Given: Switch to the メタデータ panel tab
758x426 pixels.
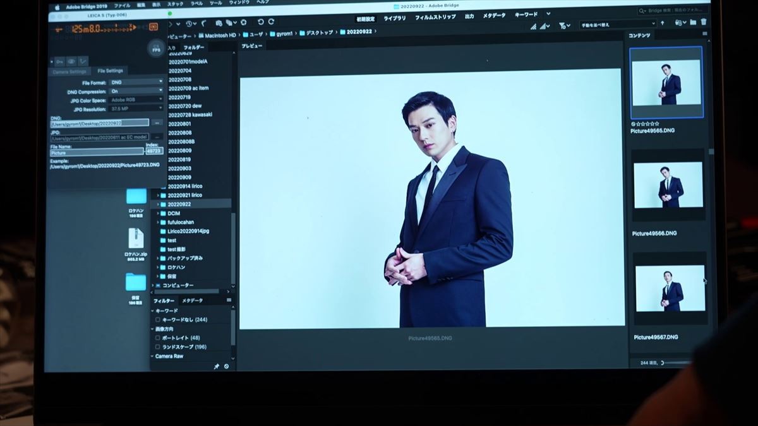Looking at the screenshot, I should coord(193,300).
